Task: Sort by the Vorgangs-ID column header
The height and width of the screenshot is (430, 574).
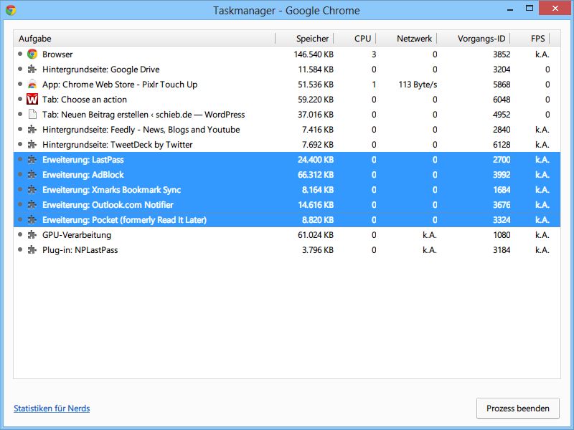Action: 474,39
